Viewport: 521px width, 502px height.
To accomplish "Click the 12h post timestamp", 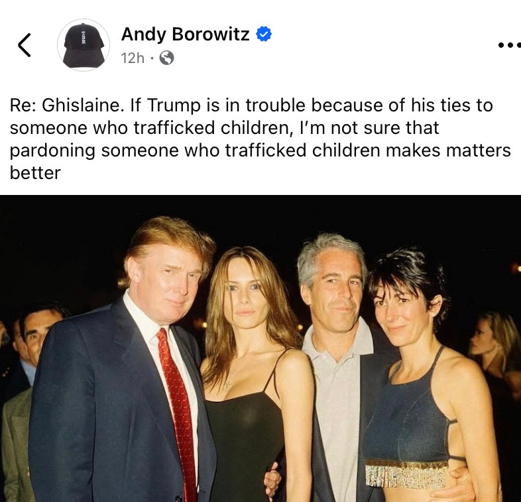I will [x=133, y=58].
